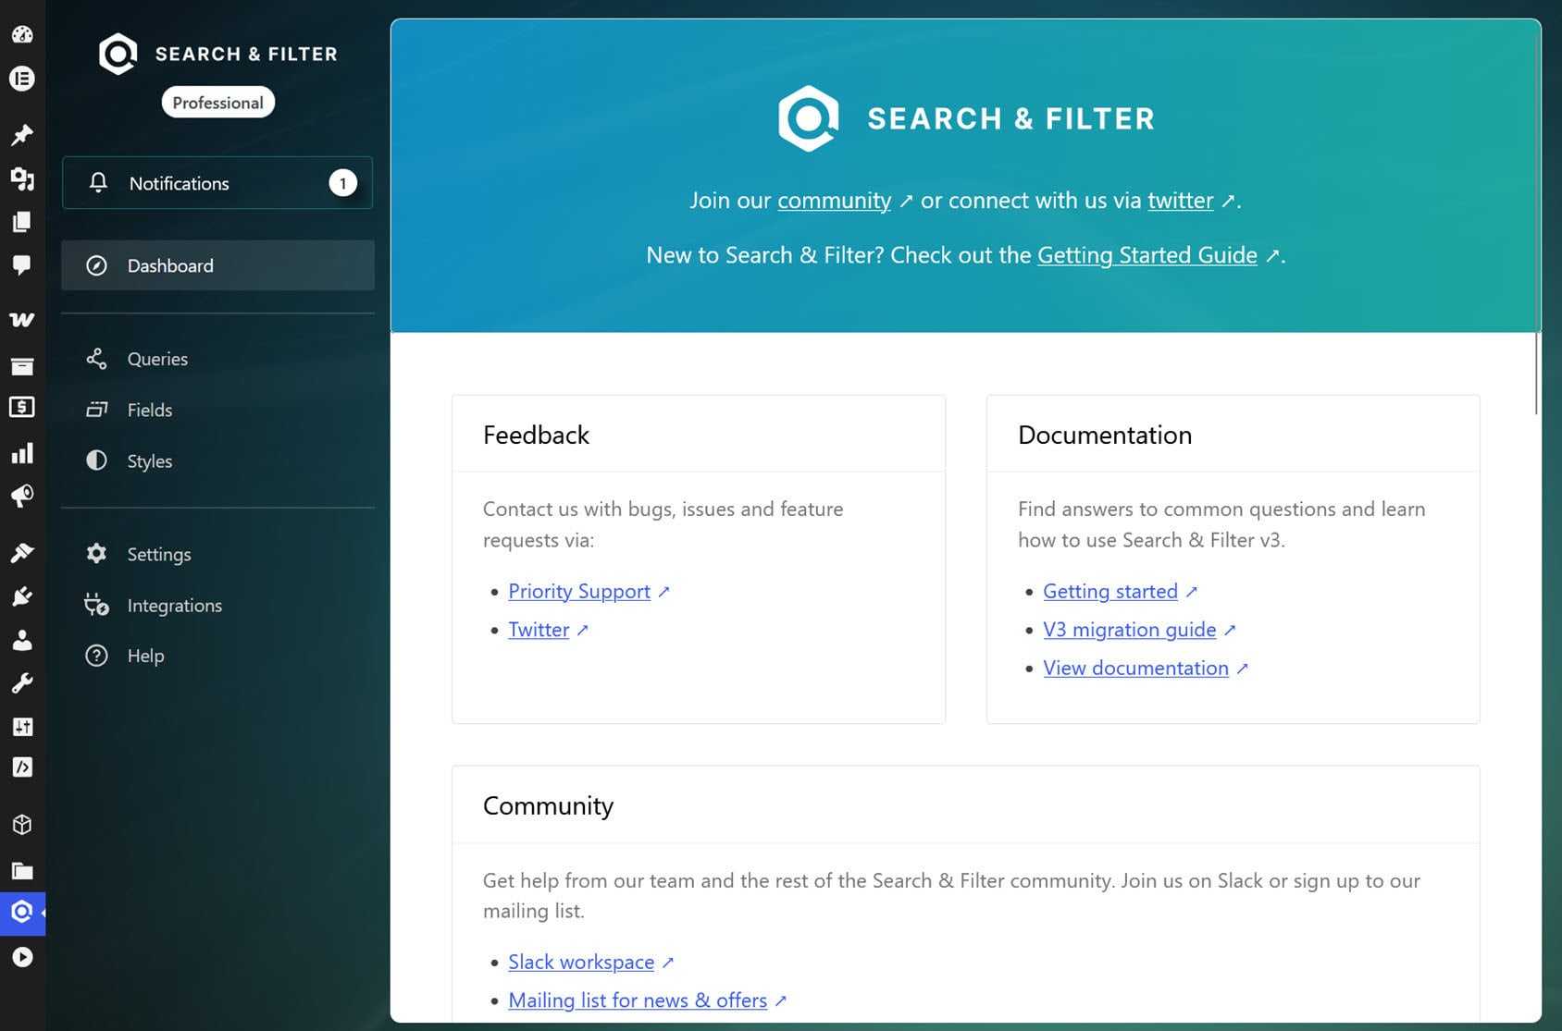Follow the community link in the banner

(834, 201)
